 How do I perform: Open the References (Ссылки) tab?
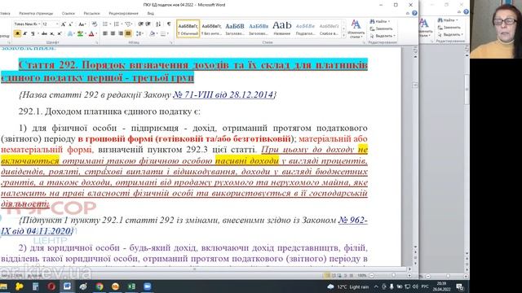(69, 13)
